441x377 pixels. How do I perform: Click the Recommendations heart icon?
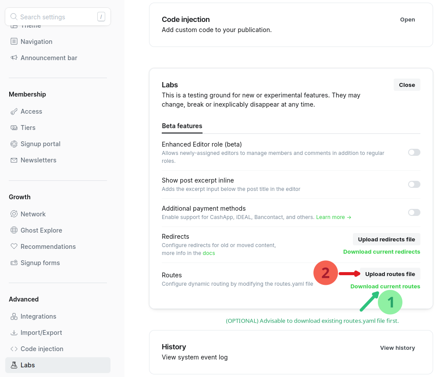point(14,247)
